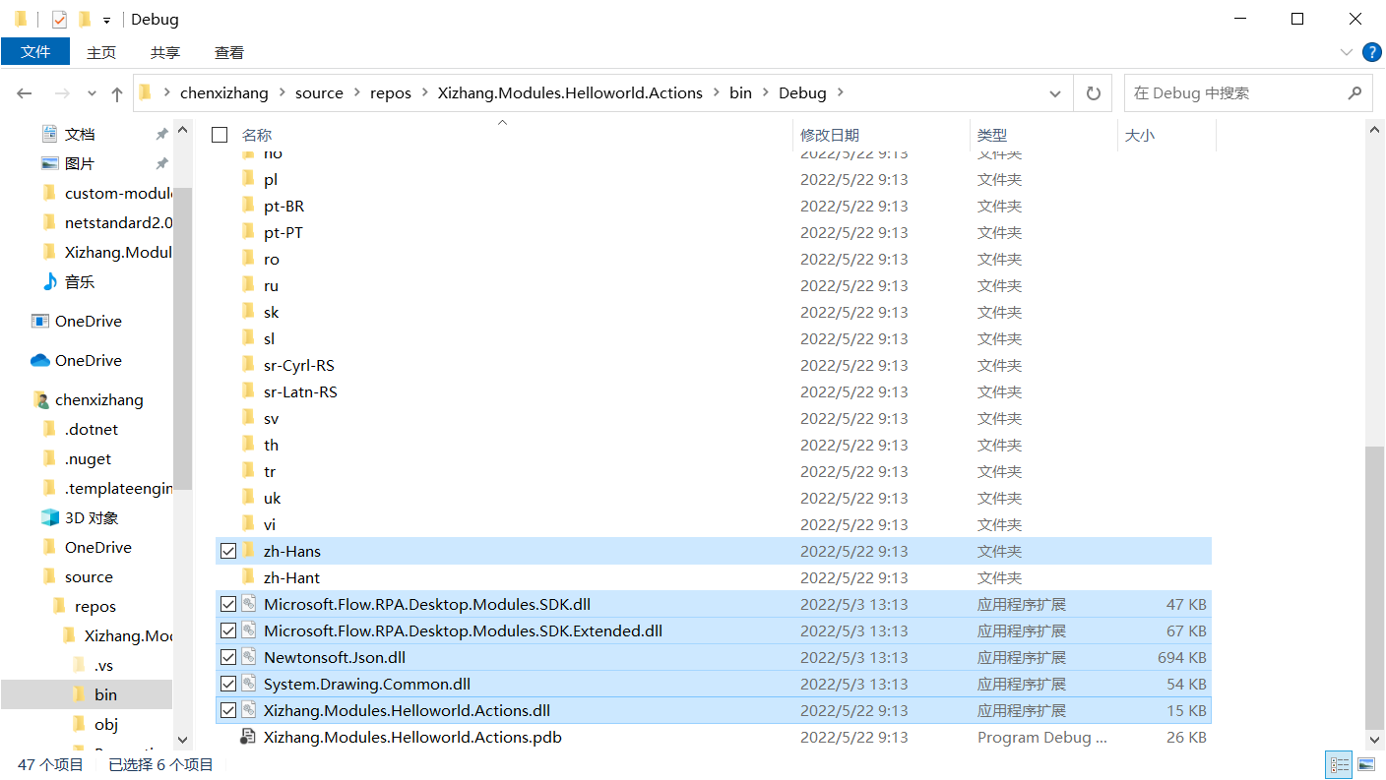The height and width of the screenshot is (780, 1386).
Task: Select the sr-Cyrl-RS folder
Action: click(x=298, y=365)
